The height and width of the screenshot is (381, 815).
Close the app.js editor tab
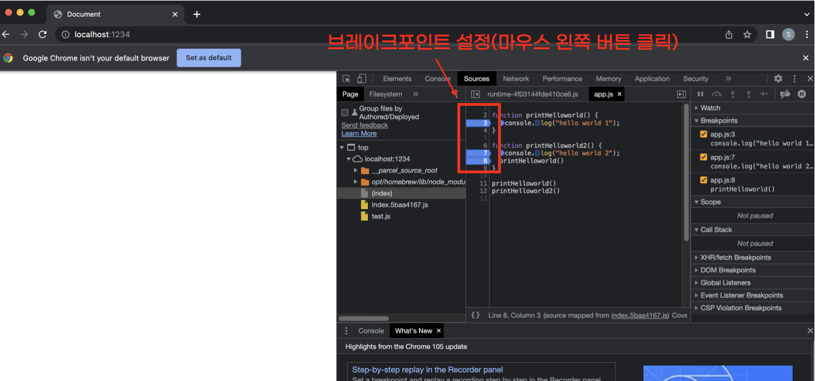pos(620,94)
